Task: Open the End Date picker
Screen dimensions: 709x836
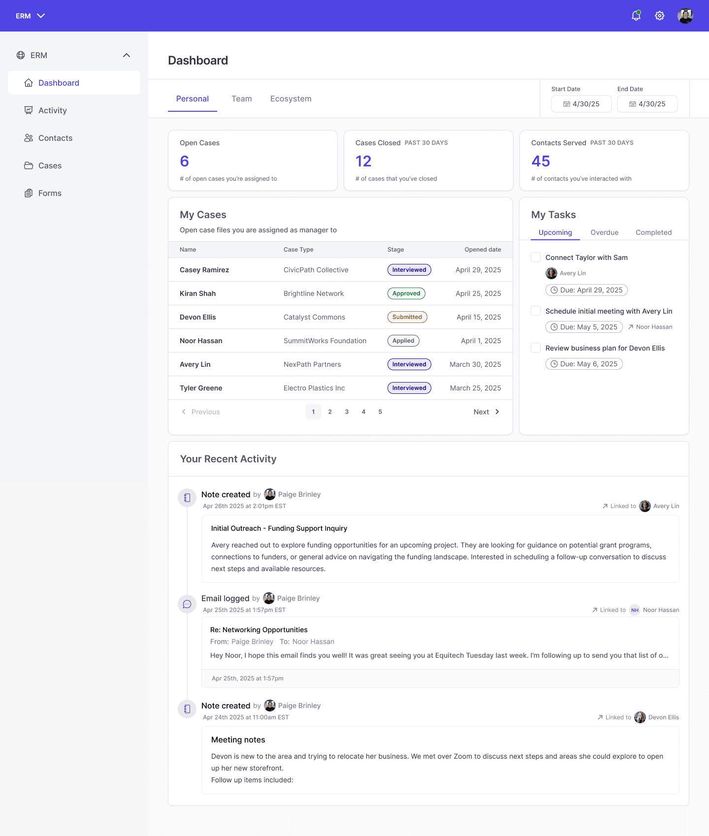Action: click(x=647, y=104)
